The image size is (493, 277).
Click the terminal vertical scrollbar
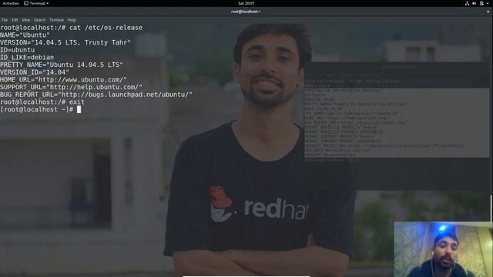click(x=491, y=208)
